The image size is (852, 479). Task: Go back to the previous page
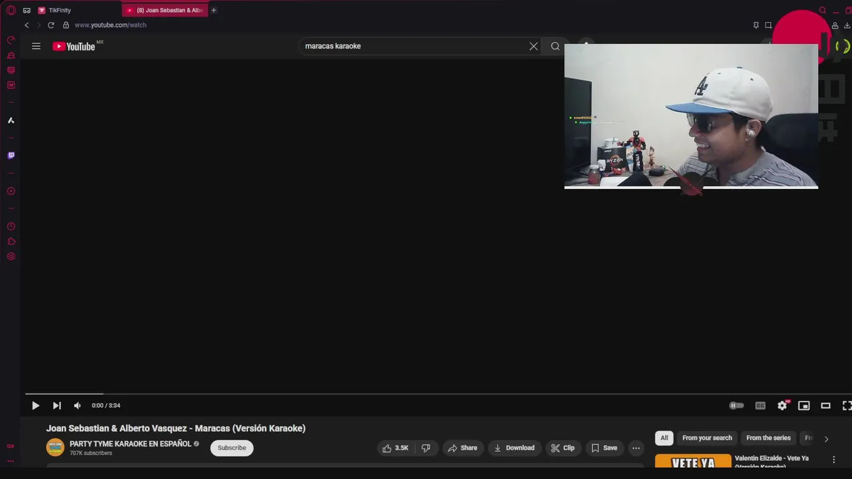tap(27, 25)
